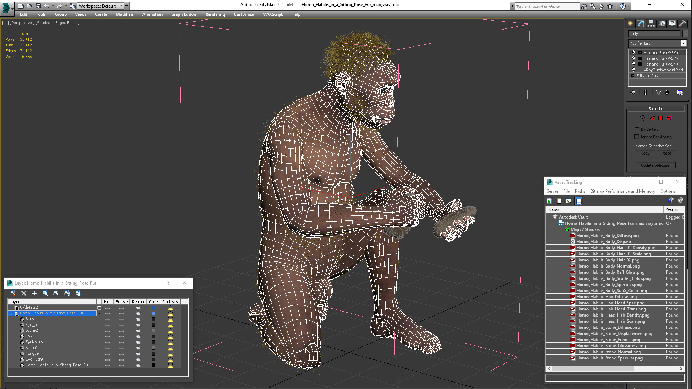Click the Copy named selection button
This screenshot has width=692, height=389.
click(x=645, y=153)
